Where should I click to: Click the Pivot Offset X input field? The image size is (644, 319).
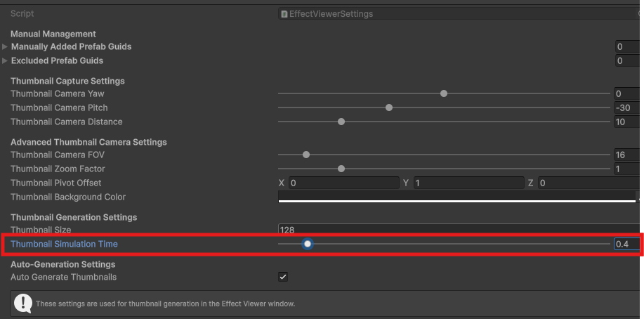tap(343, 183)
